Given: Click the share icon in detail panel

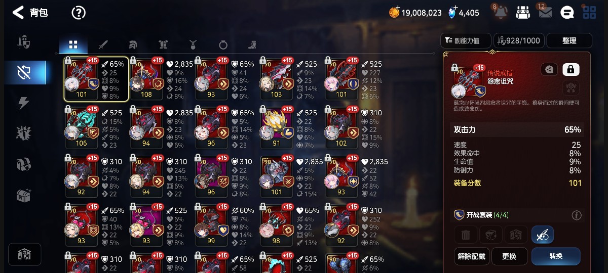Looking at the screenshot, I should 549,69.
